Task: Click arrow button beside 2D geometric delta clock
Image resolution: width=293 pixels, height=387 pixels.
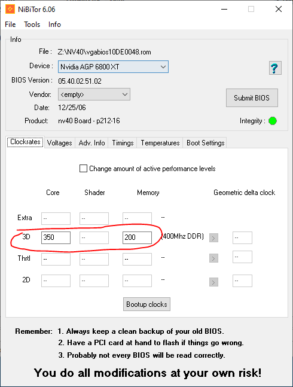Action: point(213,282)
